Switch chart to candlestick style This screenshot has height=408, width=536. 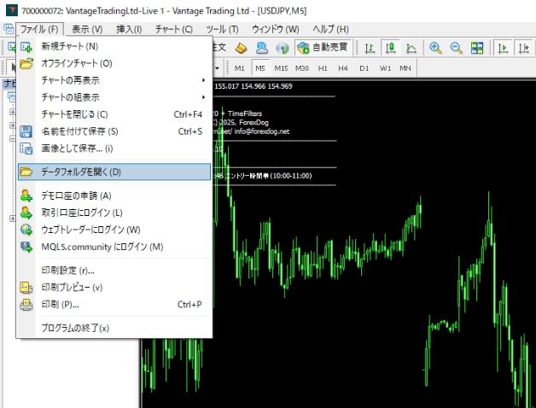pos(390,48)
